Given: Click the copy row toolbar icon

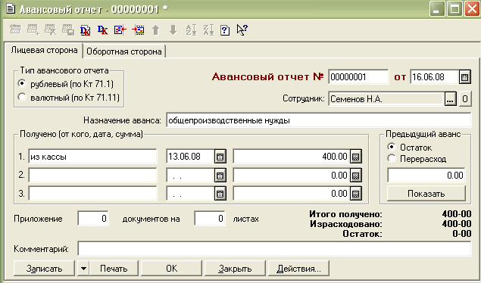Looking at the screenshot, I should click(x=67, y=30).
